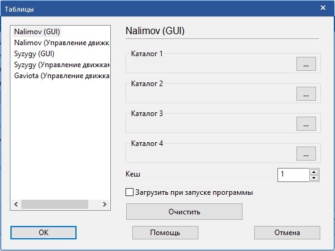
Task: Cancel dialog with Отмена button
Action: tap(287, 233)
